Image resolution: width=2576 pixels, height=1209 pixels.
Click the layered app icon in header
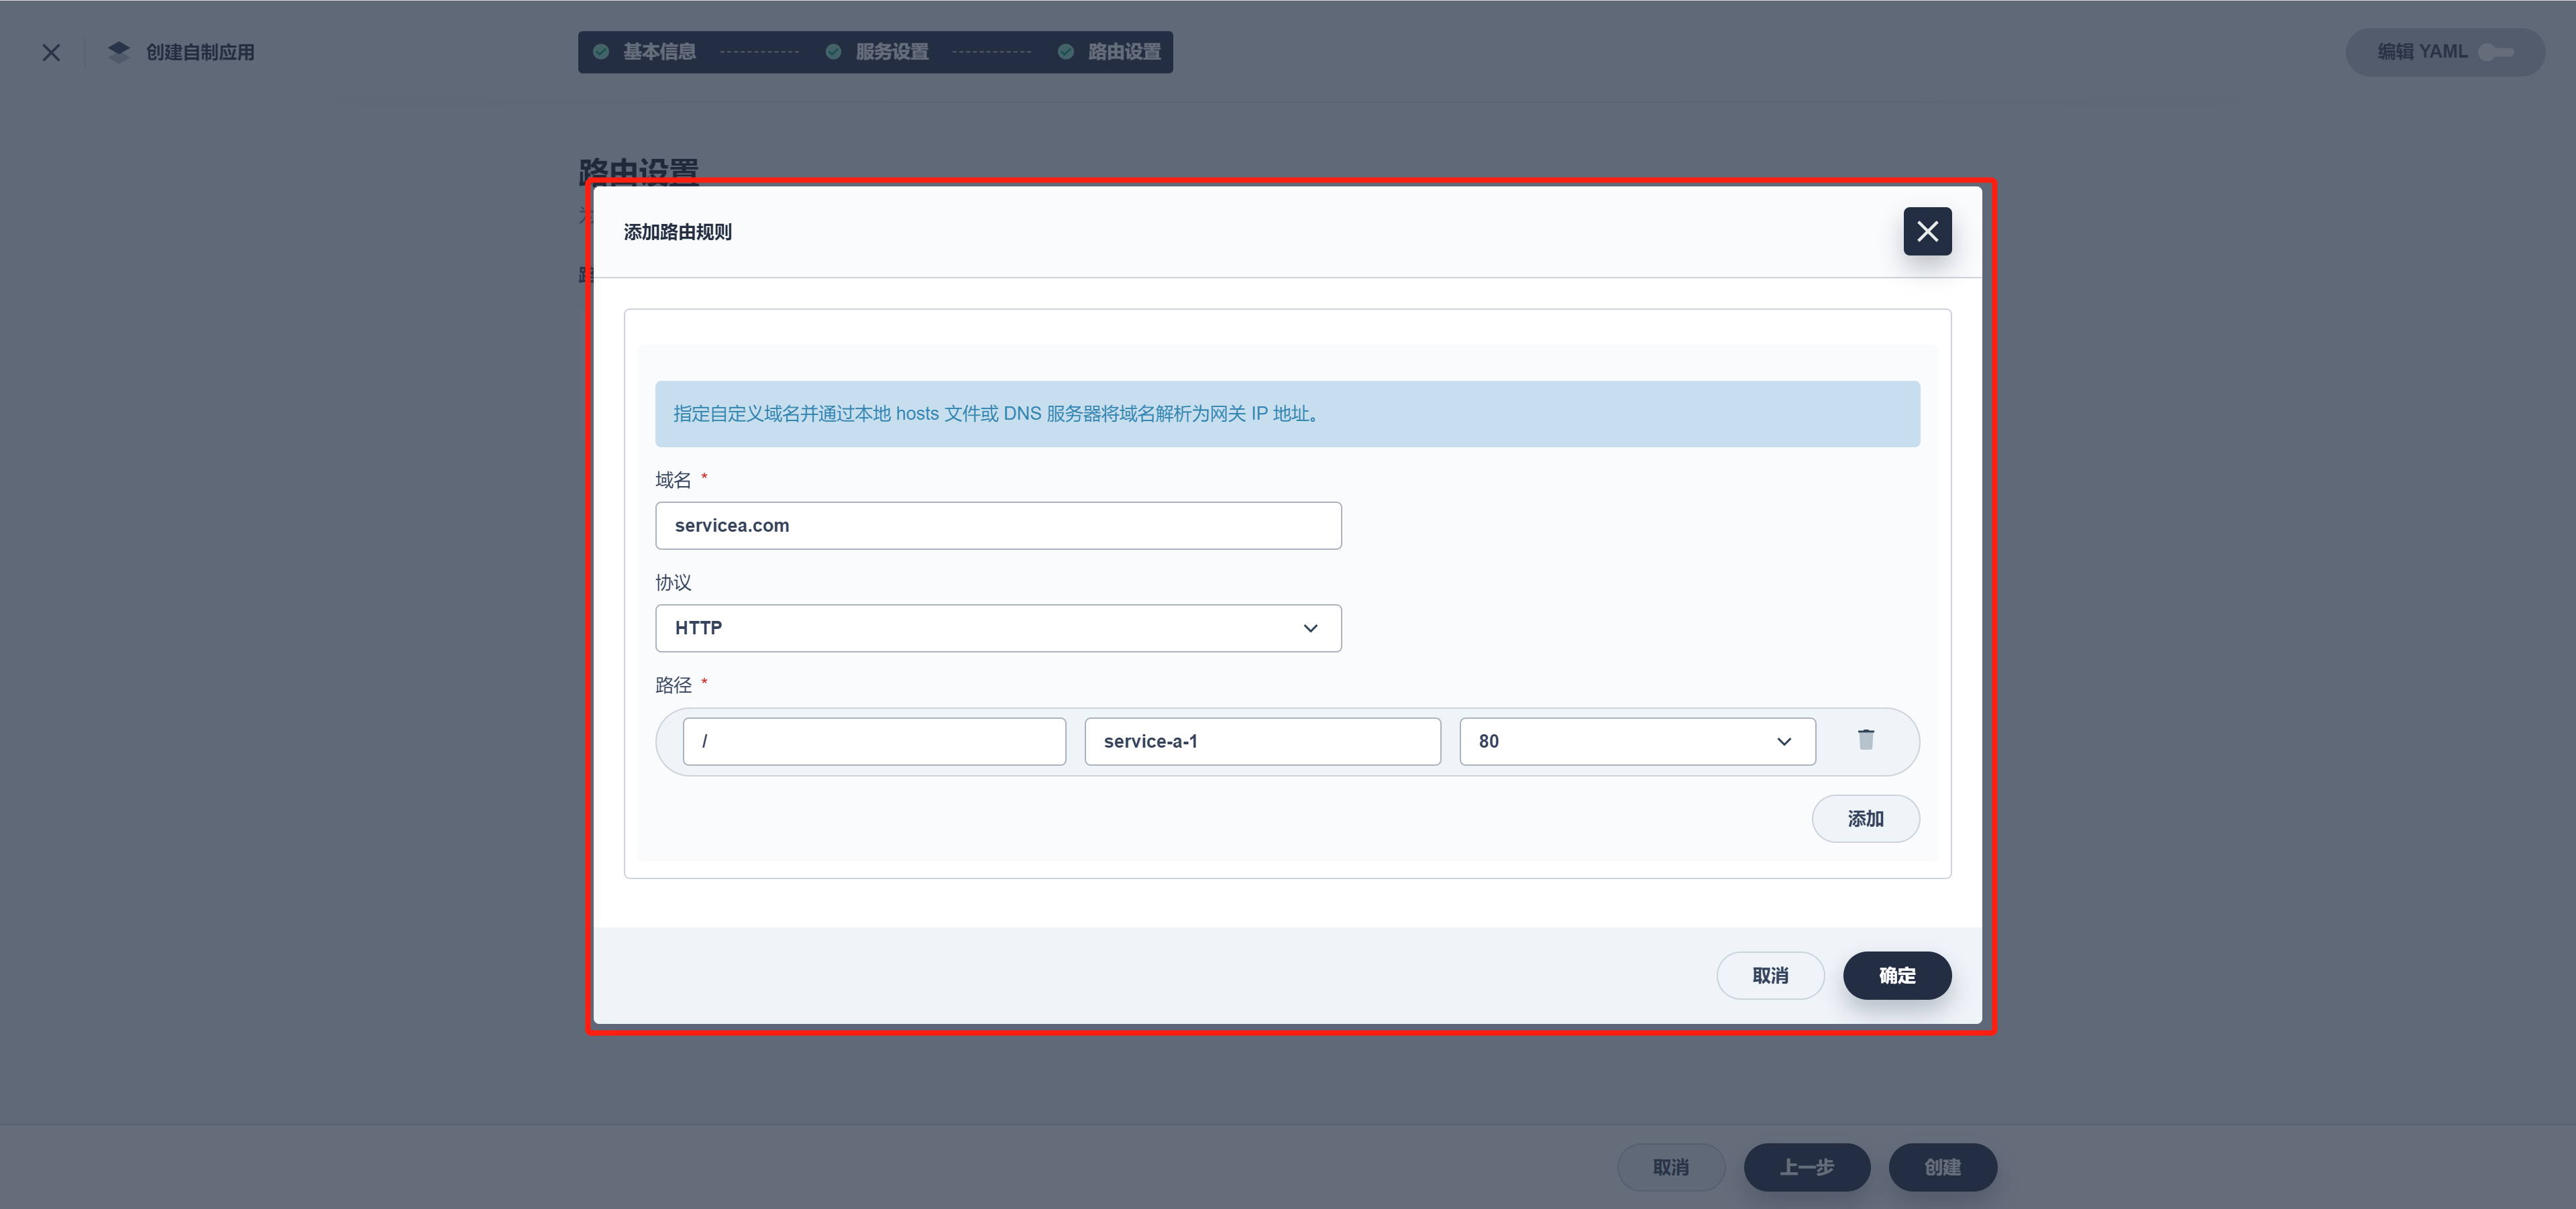[x=119, y=52]
